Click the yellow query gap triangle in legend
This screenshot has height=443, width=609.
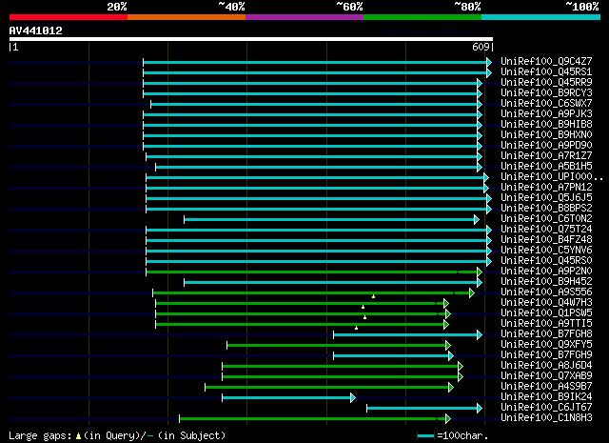pyautogui.click(x=78, y=436)
